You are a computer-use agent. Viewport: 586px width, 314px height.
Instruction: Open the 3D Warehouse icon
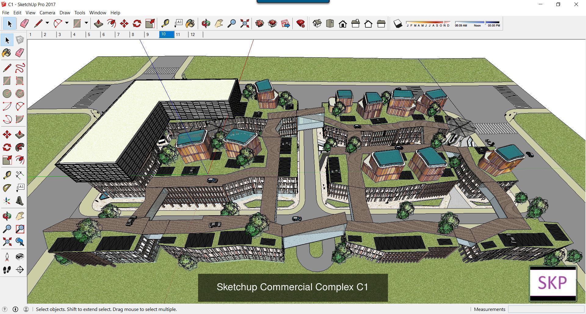[260, 23]
